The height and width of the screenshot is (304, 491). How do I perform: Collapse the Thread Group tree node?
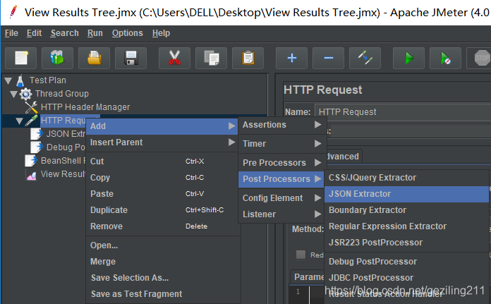click(x=13, y=94)
